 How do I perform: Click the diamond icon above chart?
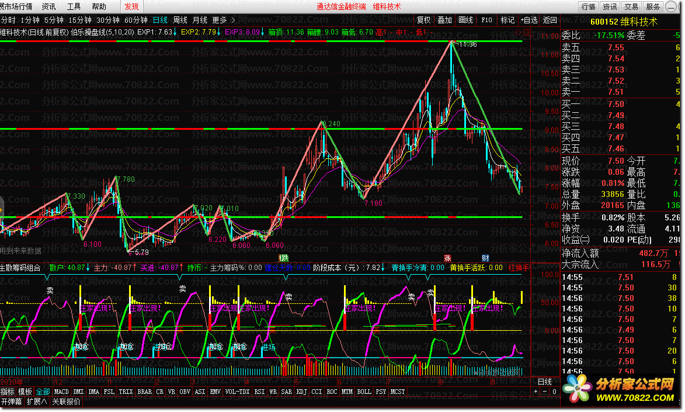(519, 32)
